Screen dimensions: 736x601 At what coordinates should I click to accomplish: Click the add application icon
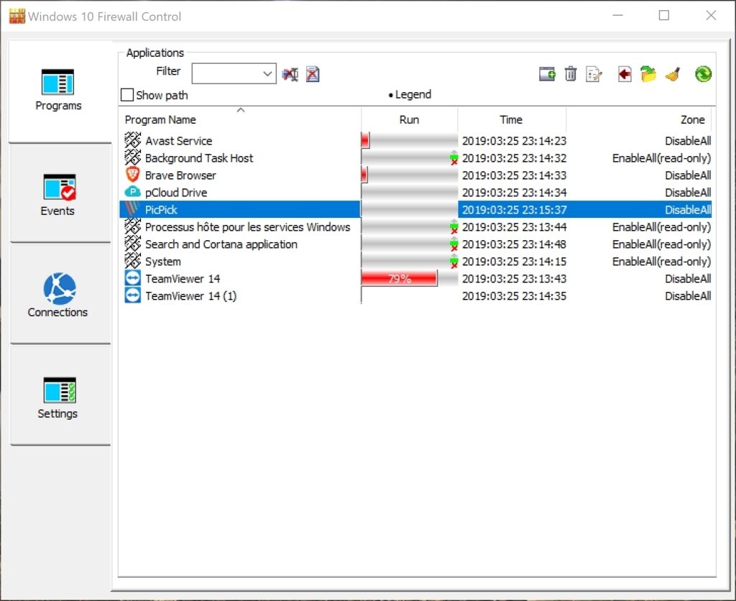[x=547, y=74]
